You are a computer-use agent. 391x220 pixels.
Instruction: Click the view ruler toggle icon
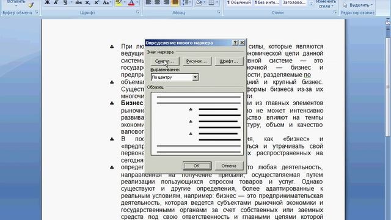[x=388, y=23]
